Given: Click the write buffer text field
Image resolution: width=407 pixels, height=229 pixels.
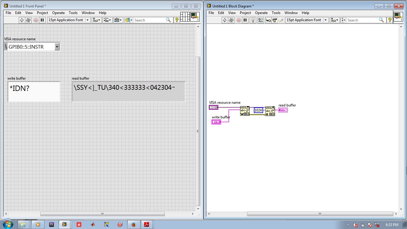Looking at the screenshot, I should pos(34,92).
